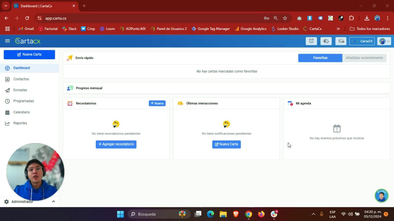Expand the Progreso mensual section
Viewport: 394px width, 221px height.
click(x=227, y=88)
